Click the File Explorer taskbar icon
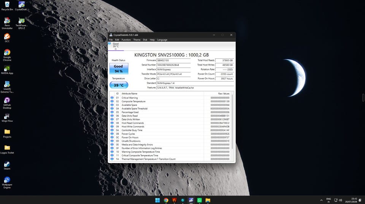The image size is (365, 204). click(208, 200)
